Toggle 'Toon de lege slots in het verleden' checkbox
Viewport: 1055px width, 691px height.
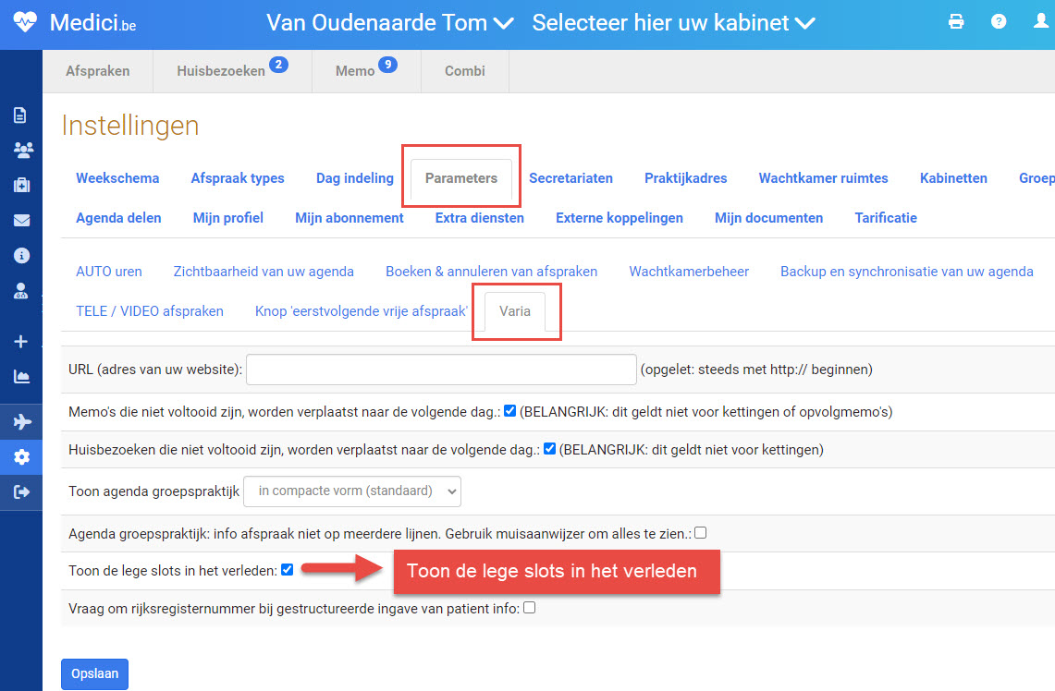tap(287, 570)
